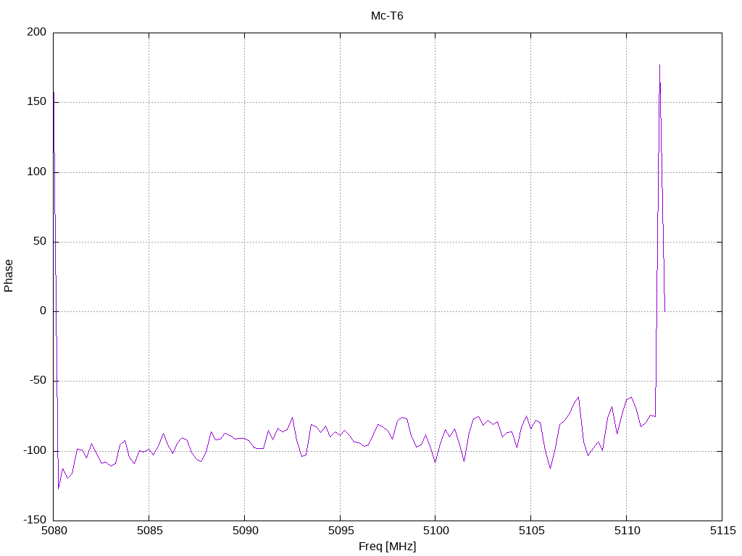Click y-axis tick label -150
This screenshot has width=742, height=556.
click(35, 520)
